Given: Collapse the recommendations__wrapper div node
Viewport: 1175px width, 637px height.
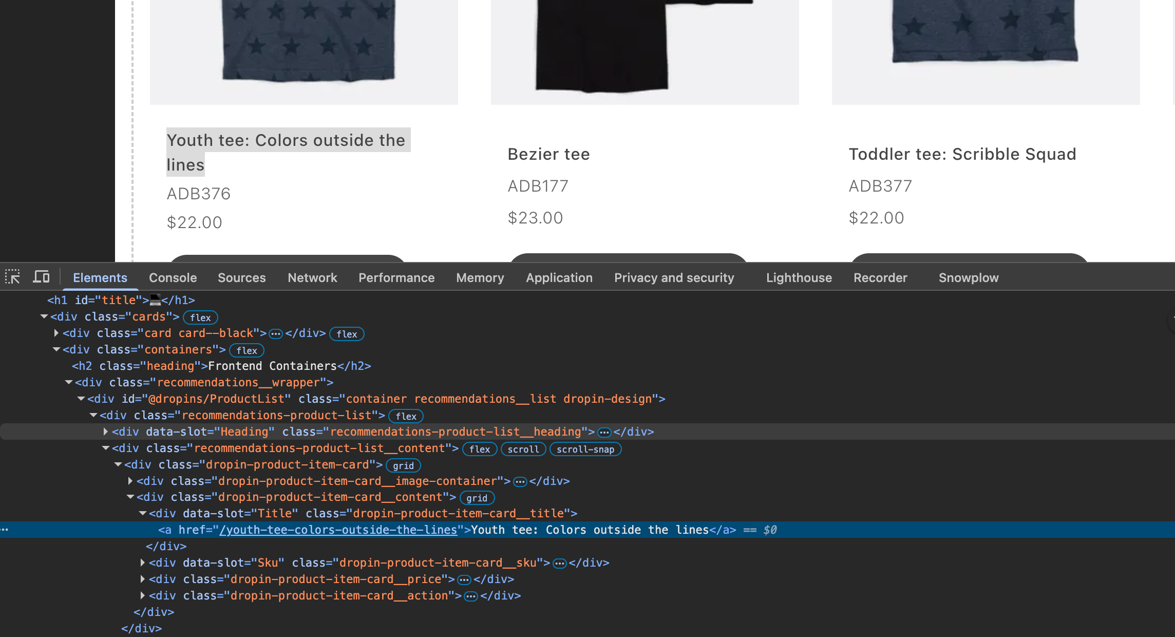Looking at the screenshot, I should pos(68,383).
